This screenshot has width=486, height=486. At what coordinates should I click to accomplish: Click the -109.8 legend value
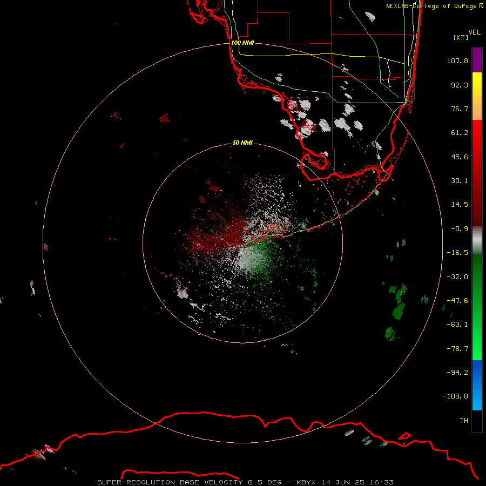coord(455,396)
